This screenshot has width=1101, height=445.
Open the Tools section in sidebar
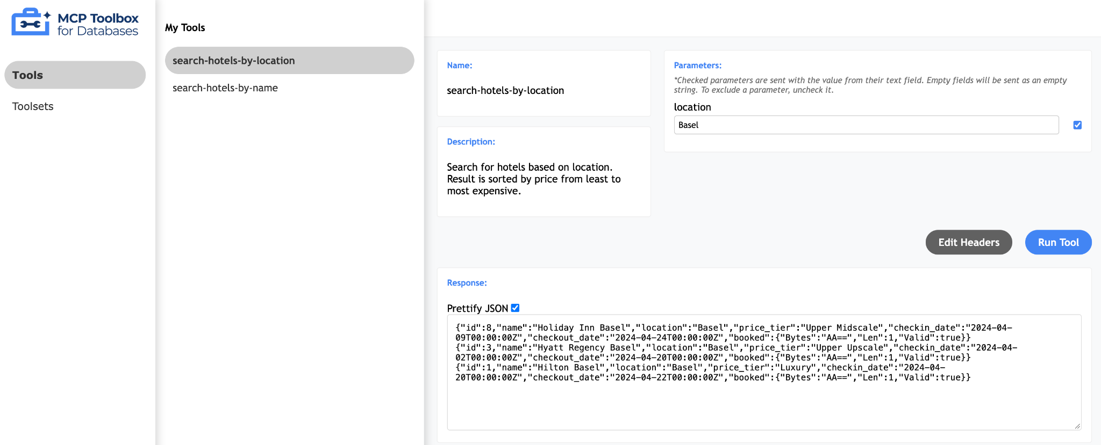pos(75,75)
